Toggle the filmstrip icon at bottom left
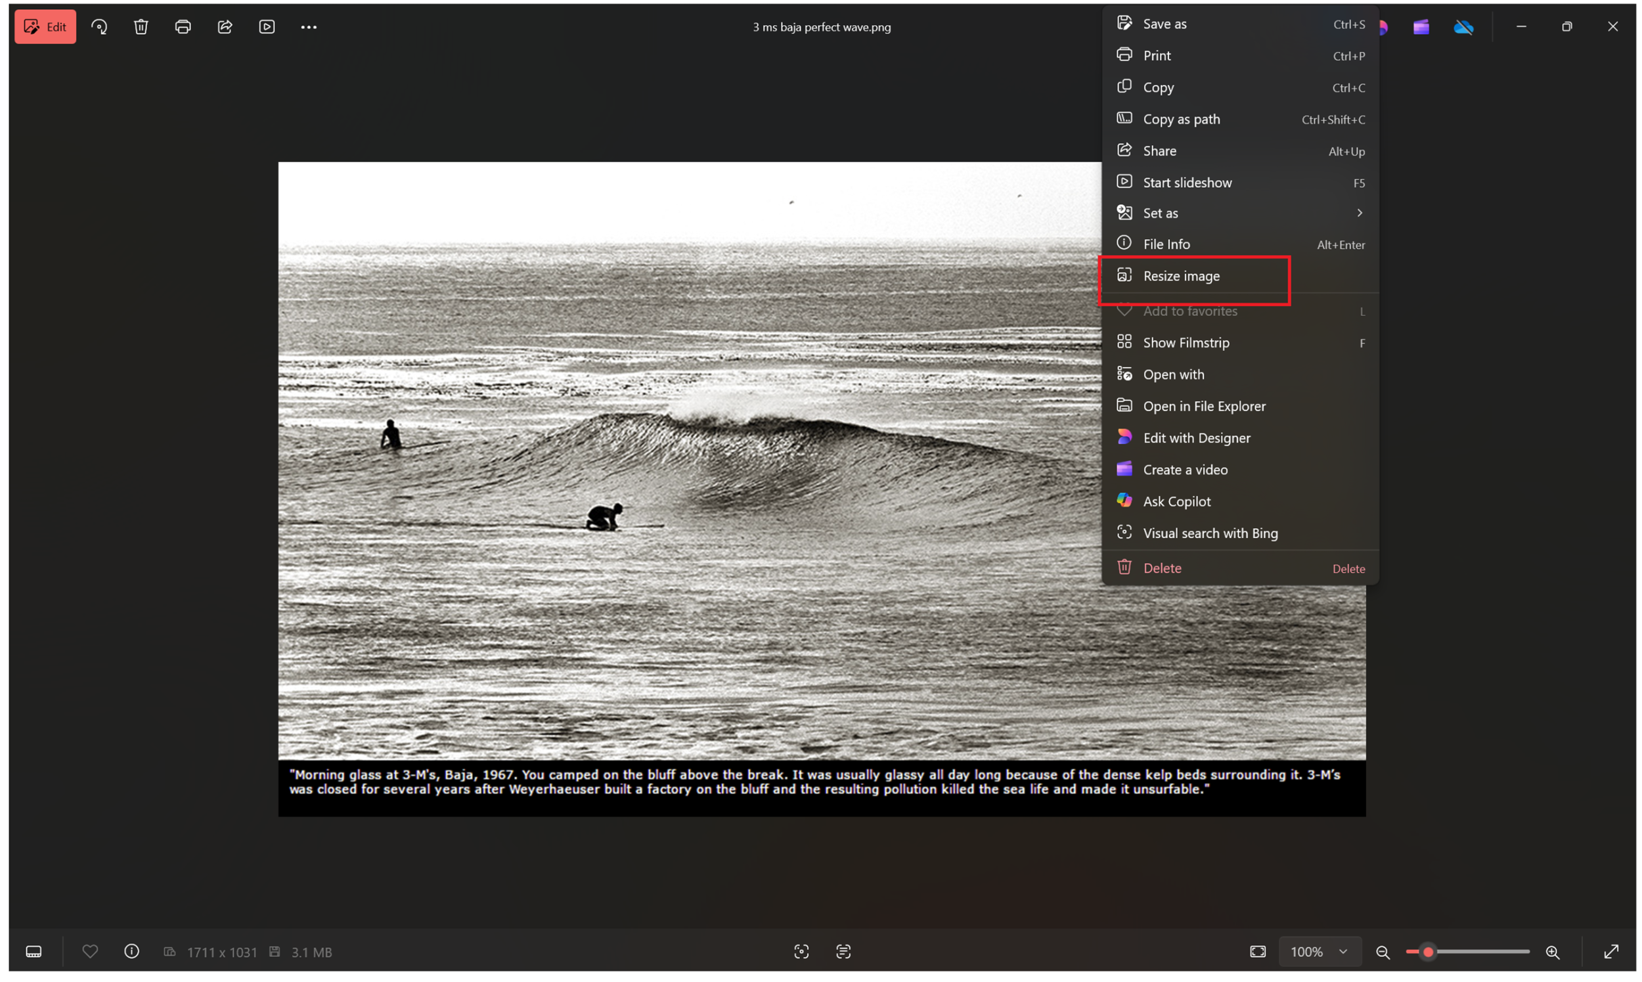1642x982 pixels. click(x=33, y=952)
